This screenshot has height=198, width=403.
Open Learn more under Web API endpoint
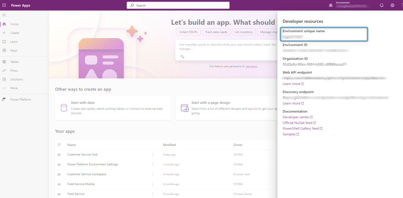point(293,84)
